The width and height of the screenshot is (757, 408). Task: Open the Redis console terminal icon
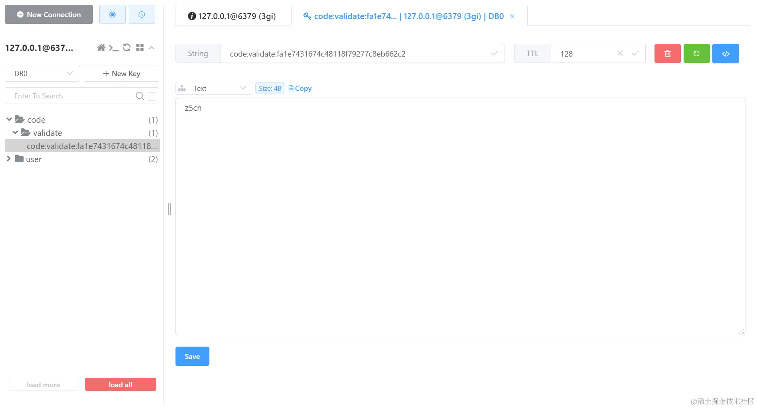click(x=114, y=48)
